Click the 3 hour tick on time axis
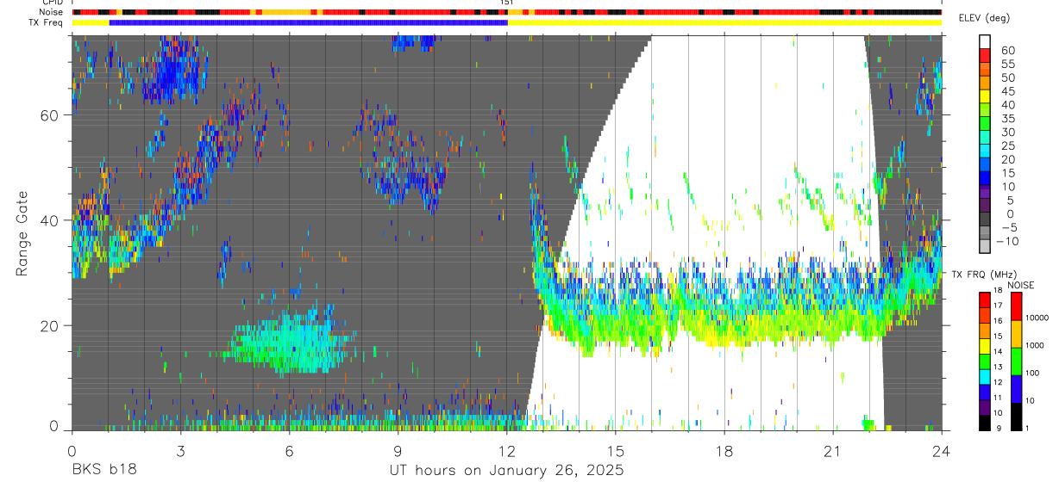1059x488 pixels. tap(180, 451)
